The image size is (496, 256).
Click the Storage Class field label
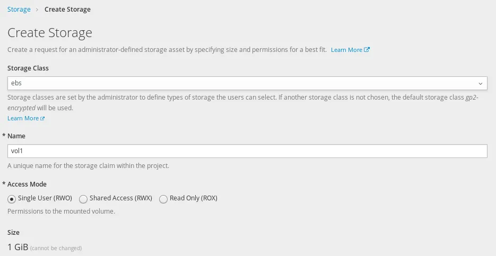(x=28, y=68)
